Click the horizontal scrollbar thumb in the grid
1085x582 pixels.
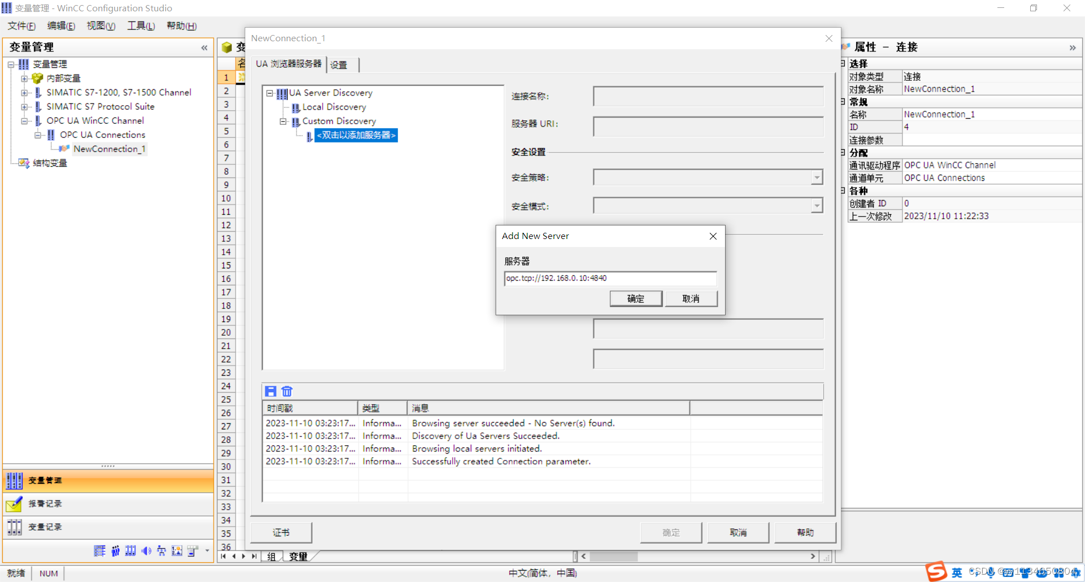tap(614, 557)
